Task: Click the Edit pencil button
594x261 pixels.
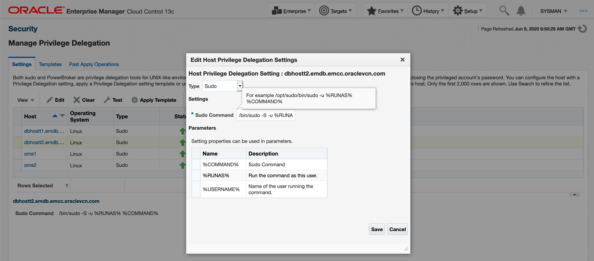Action: point(56,100)
